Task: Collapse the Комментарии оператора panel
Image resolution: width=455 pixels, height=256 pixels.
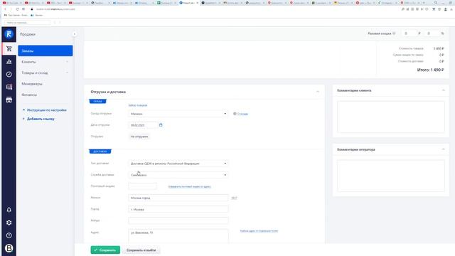Action: pos(443,149)
